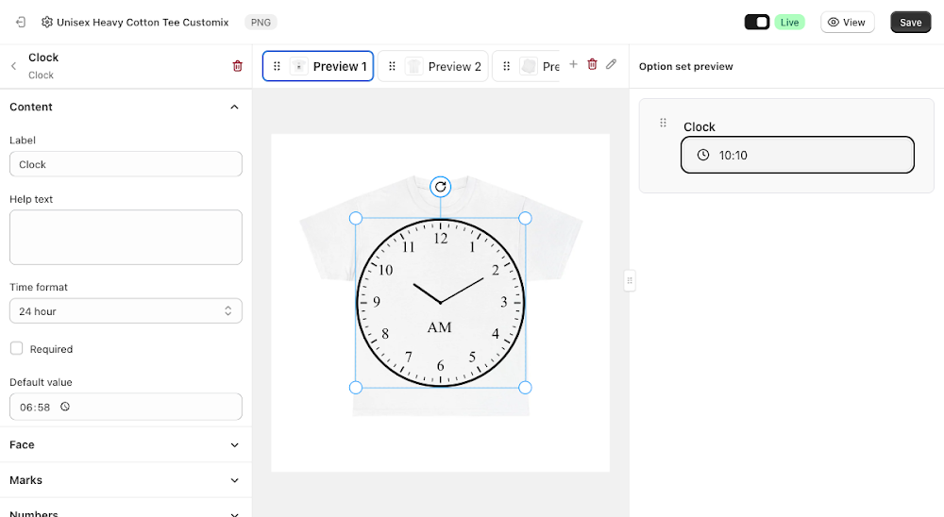This screenshot has width=944, height=517.
Task: Click the panel divider grip handle
Action: [630, 280]
